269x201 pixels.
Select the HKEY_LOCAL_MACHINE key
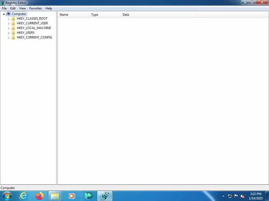tap(34, 28)
